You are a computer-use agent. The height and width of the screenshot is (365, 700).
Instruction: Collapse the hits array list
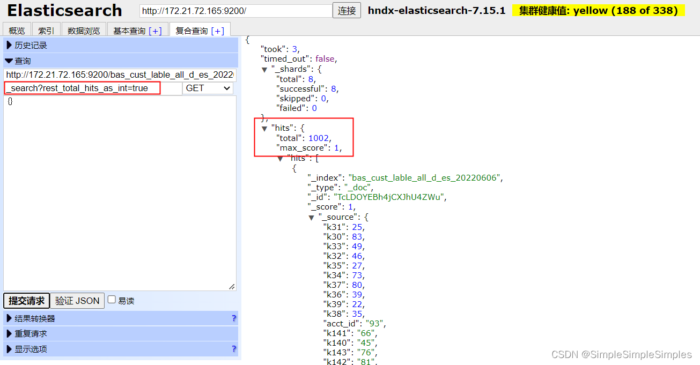[x=279, y=158]
